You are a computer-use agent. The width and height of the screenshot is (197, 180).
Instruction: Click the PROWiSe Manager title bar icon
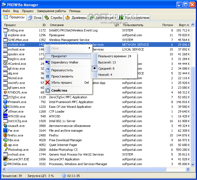[x=4, y=5]
